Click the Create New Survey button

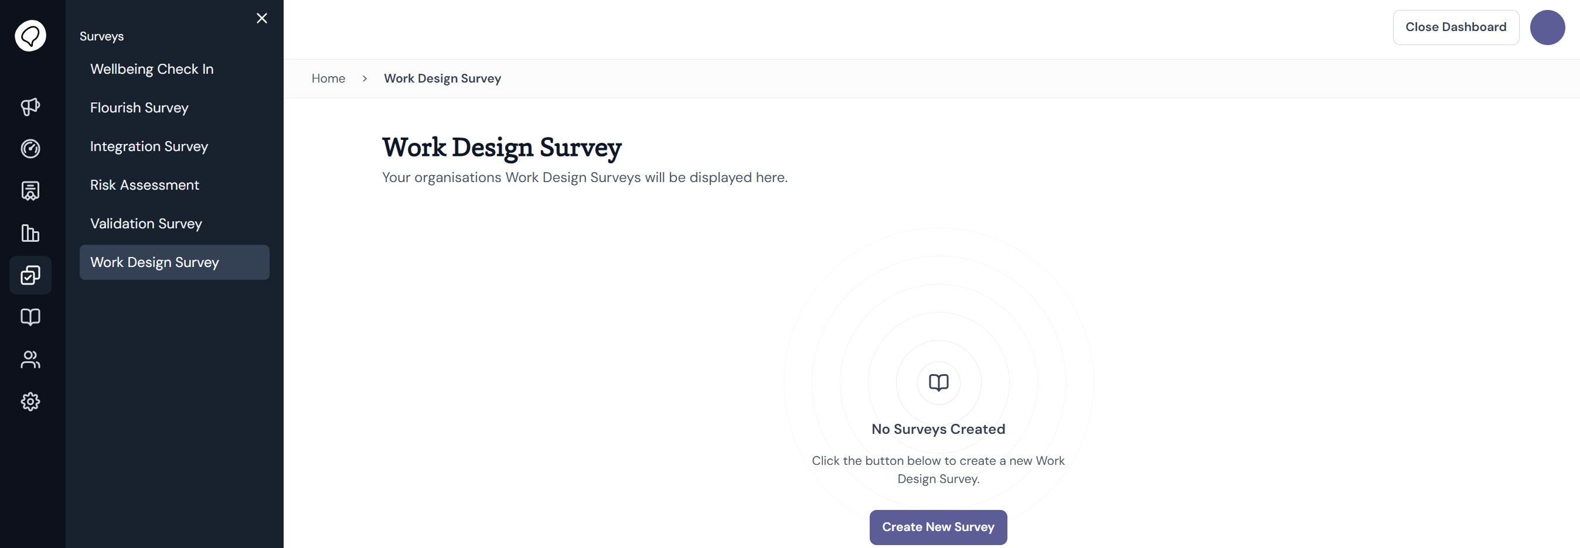point(938,526)
